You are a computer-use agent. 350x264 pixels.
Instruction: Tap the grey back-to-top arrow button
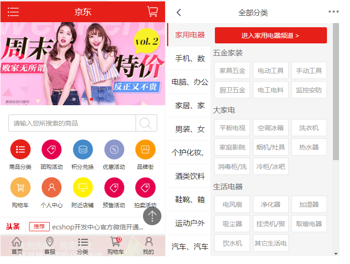coord(152,216)
